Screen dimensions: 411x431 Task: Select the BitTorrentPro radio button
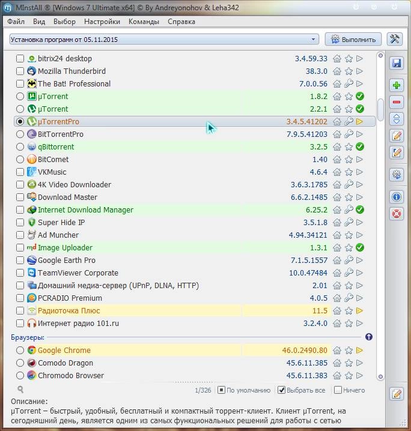coord(20,134)
